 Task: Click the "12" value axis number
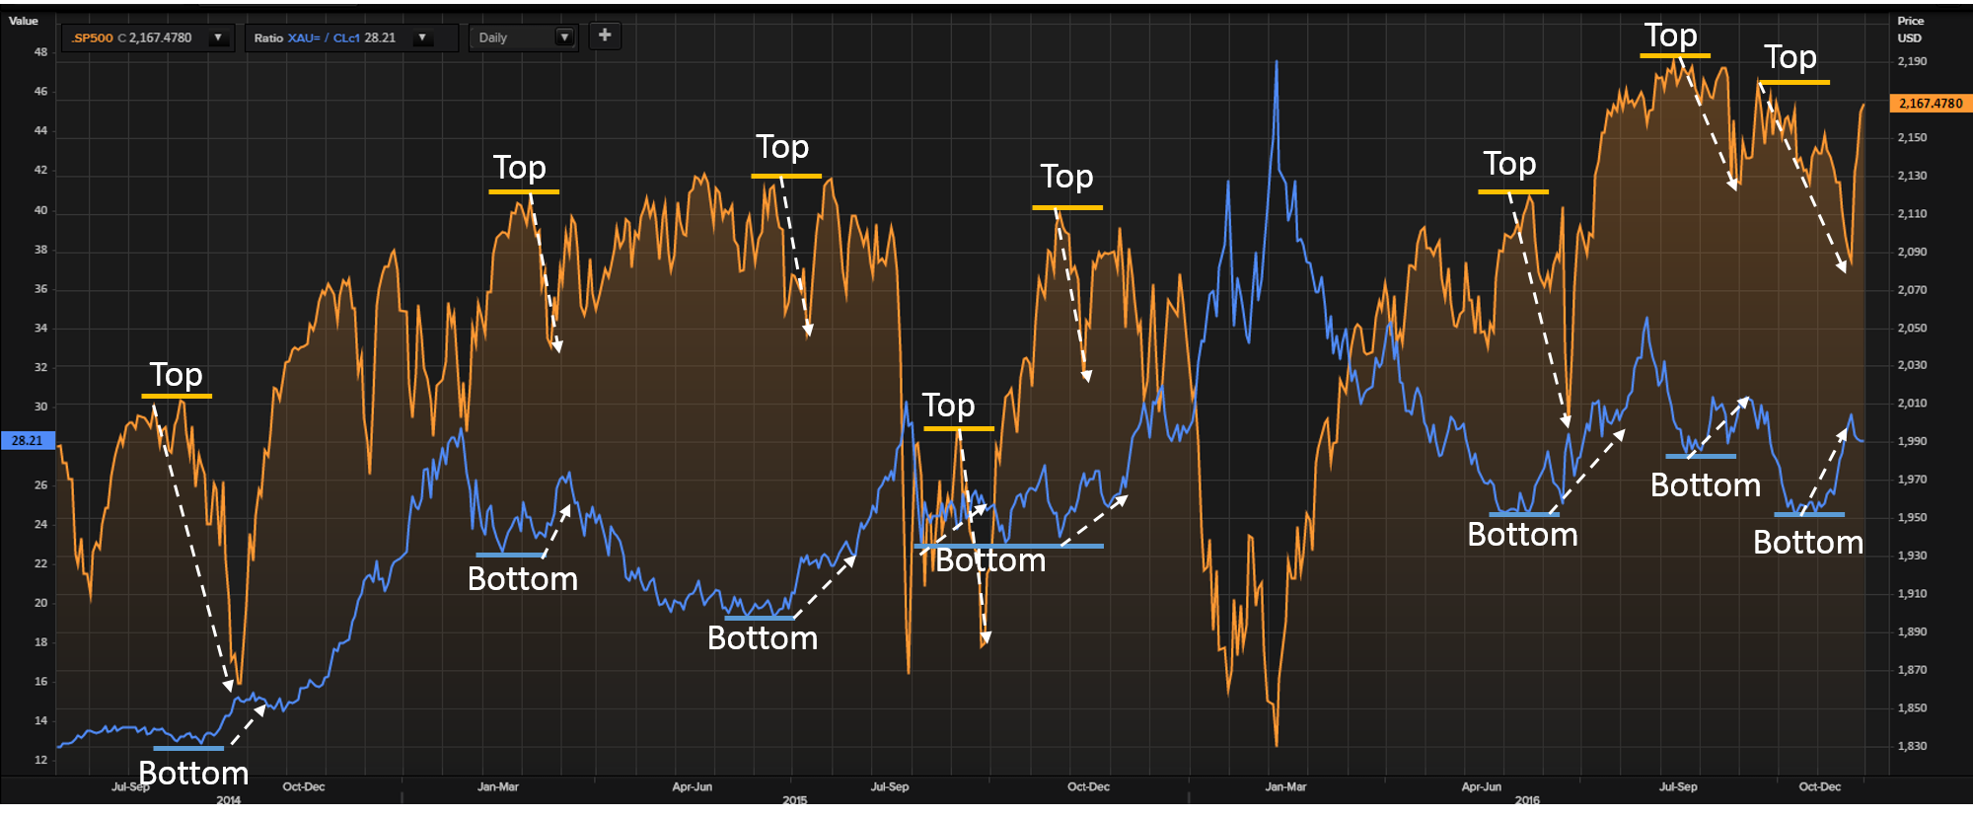pyautogui.click(x=40, y=760)
